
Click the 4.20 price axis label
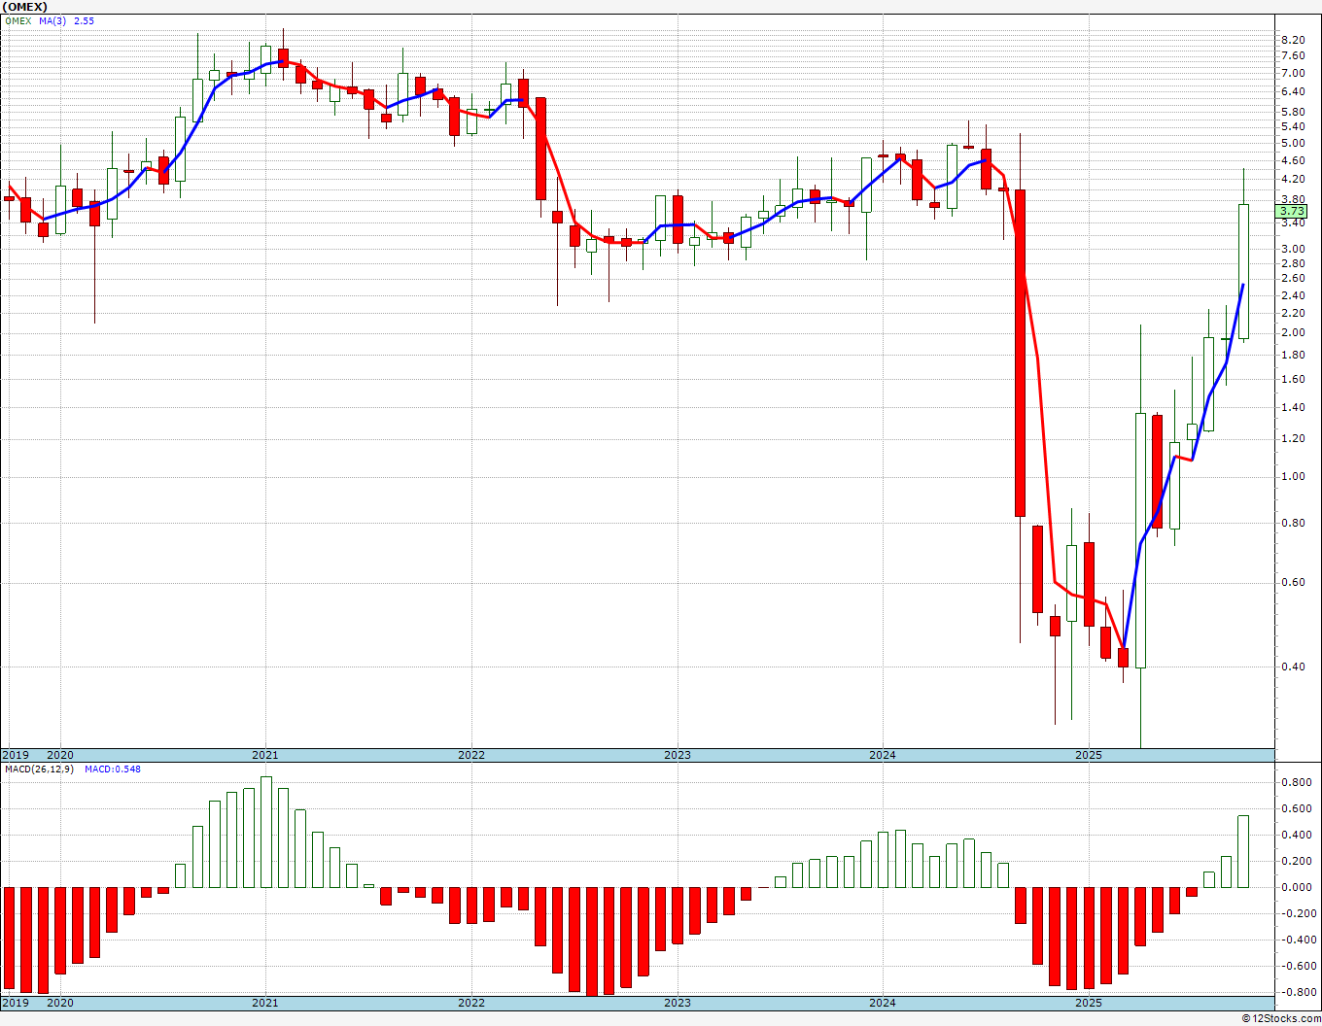coord(1293,179)
